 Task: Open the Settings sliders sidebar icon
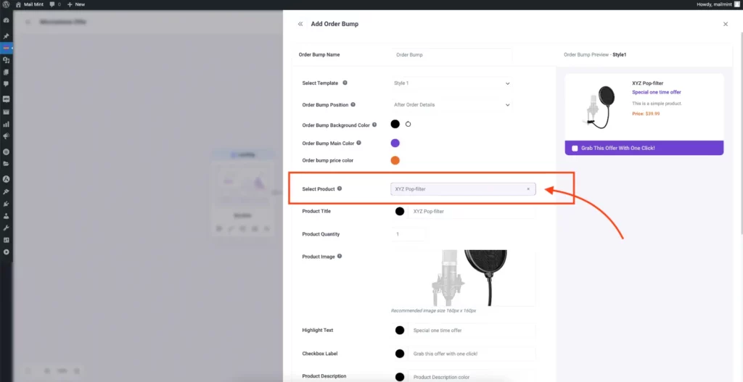[6, 240]
